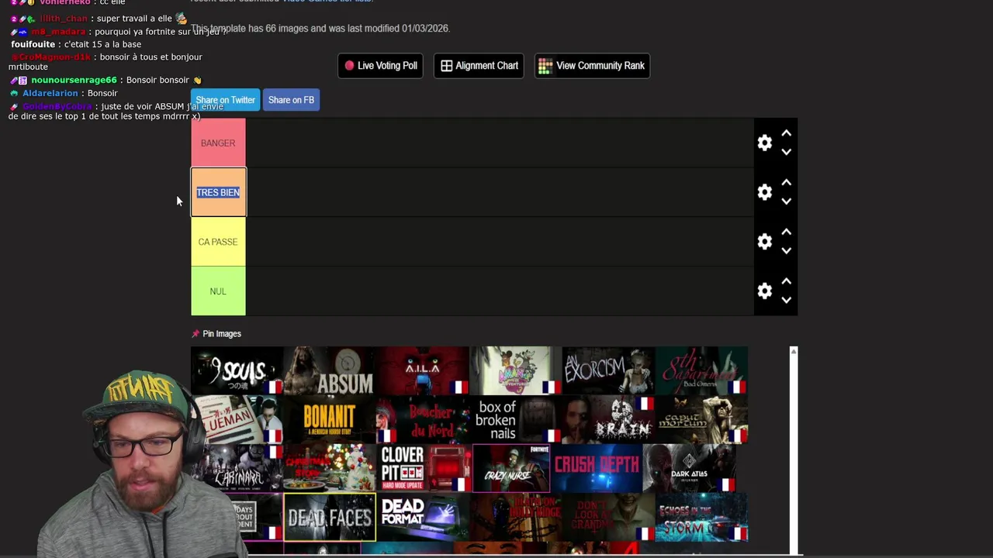Pick the box of broken nails image
Image resolution: width=993 pixels, height=558 pixels.
(516, 419)
